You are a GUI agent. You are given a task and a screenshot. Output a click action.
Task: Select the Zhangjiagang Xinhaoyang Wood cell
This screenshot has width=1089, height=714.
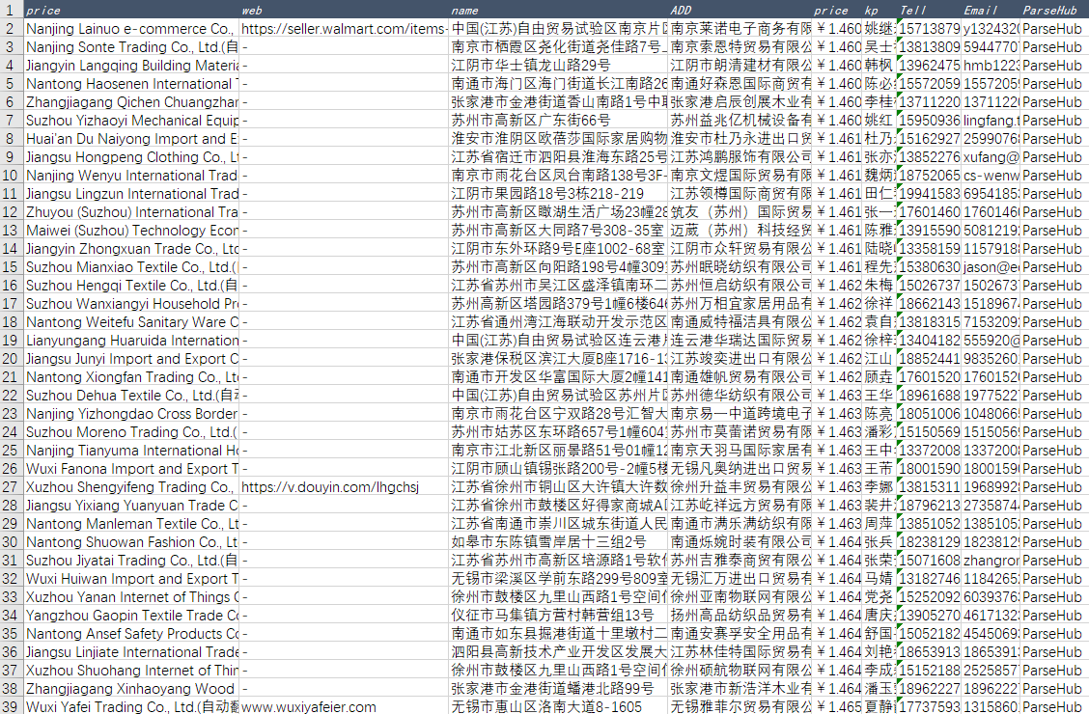131,688
